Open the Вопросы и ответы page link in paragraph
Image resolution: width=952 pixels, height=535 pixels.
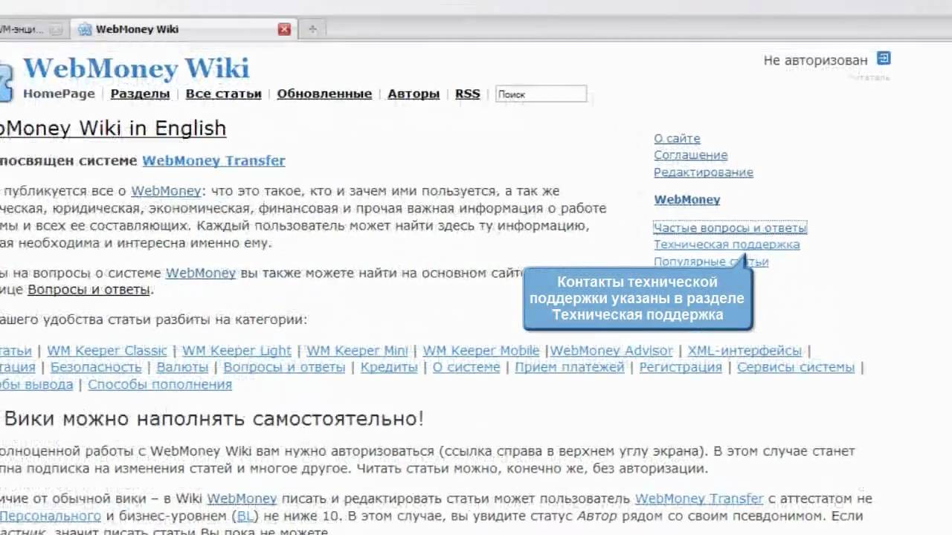point(89,290)
